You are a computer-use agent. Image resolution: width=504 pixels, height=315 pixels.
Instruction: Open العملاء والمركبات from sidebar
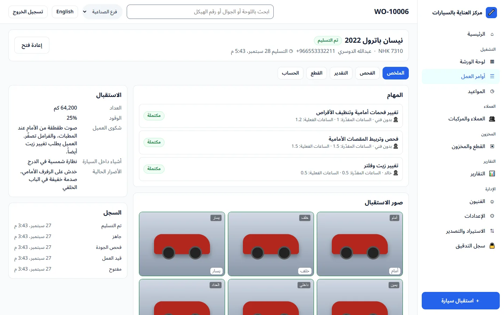461,119
